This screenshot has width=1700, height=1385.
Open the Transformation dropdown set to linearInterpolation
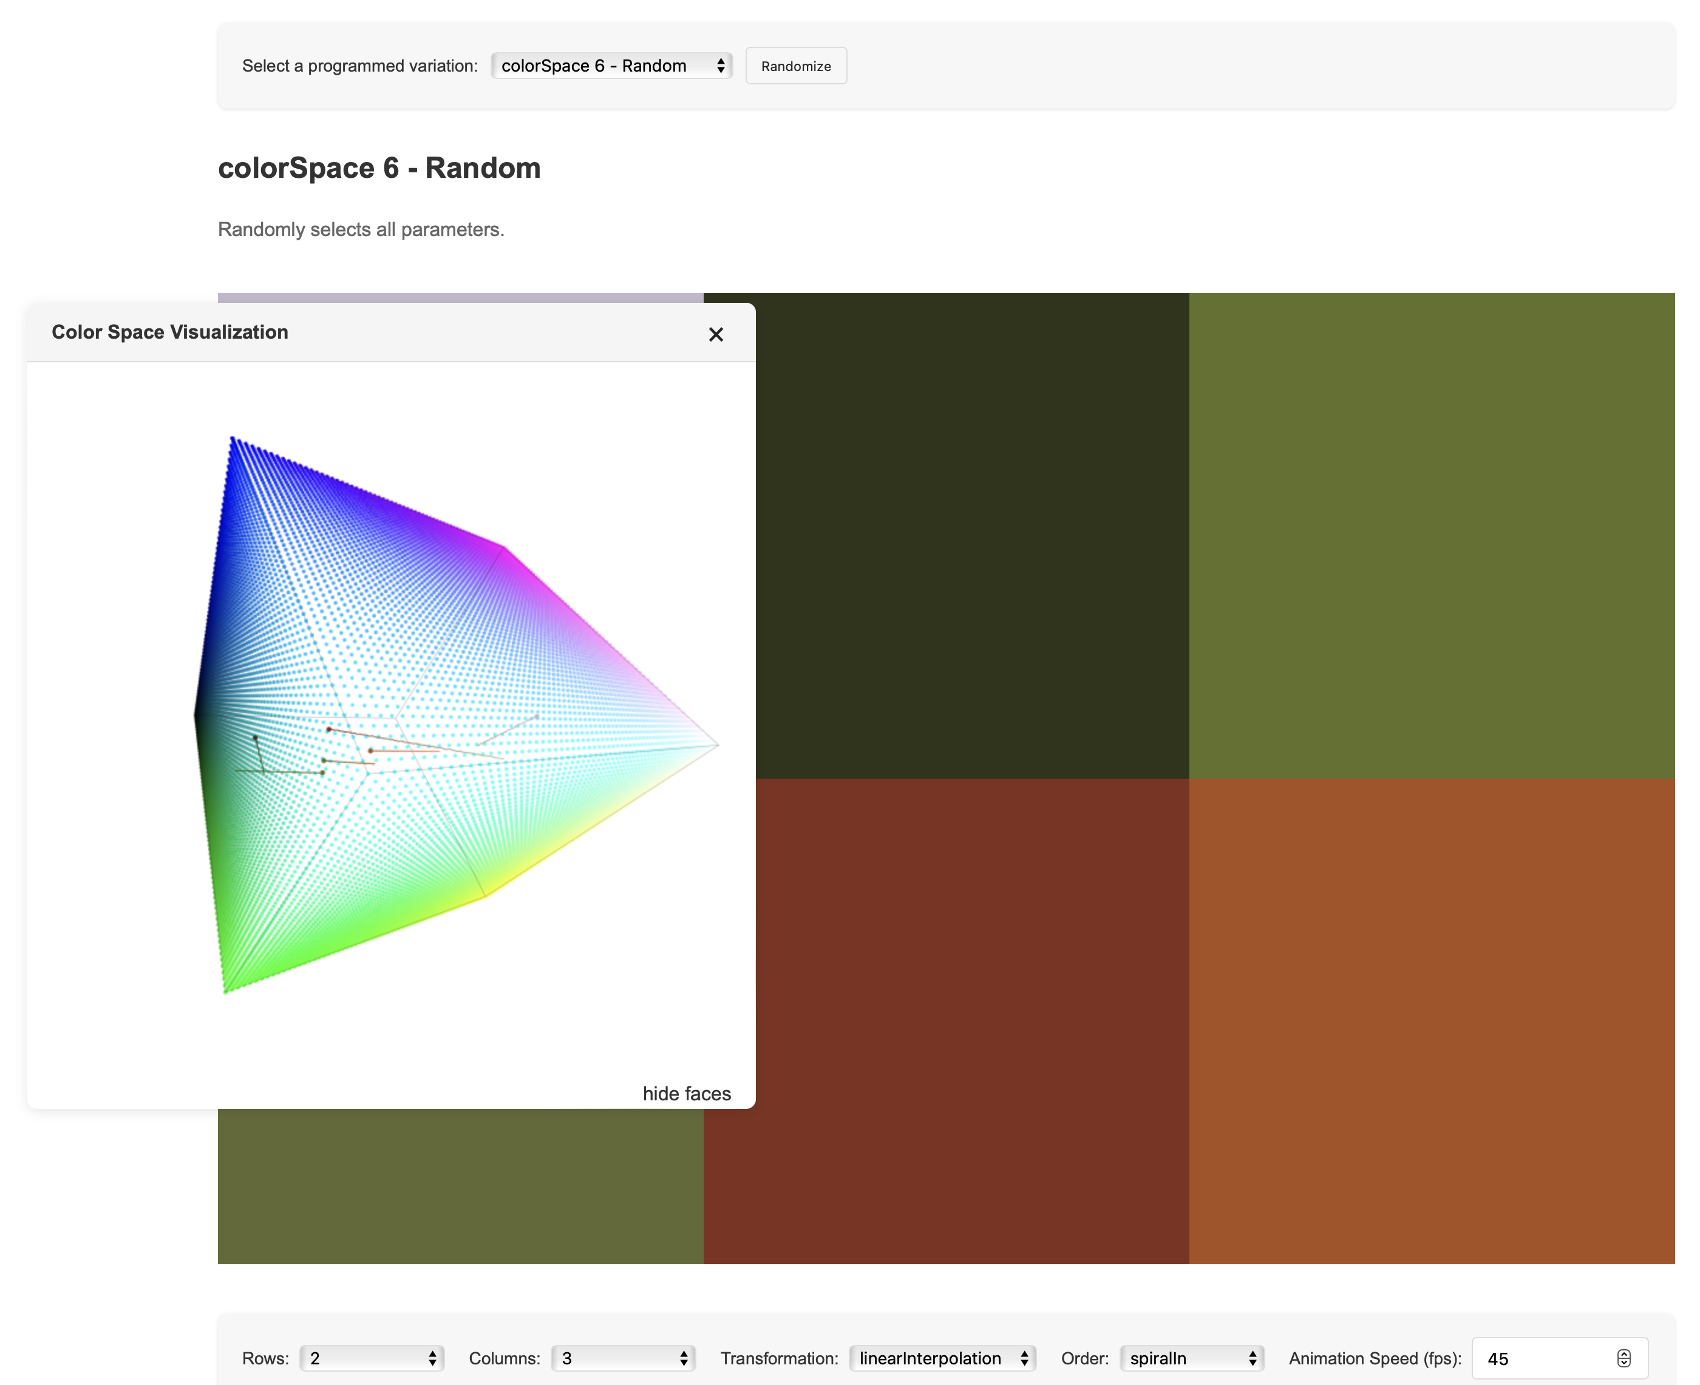pyautogui.click(x=942, y=1358)
